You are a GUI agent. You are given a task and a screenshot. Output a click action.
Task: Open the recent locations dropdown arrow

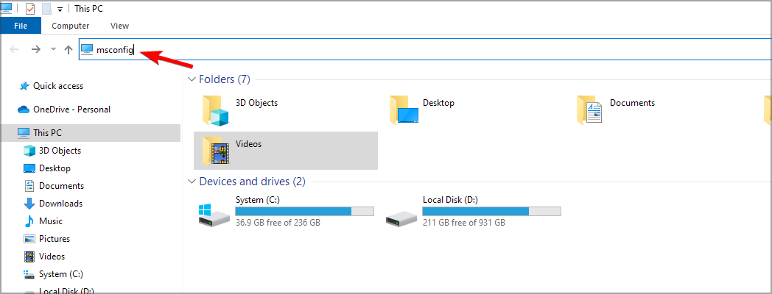click(52, 49)
